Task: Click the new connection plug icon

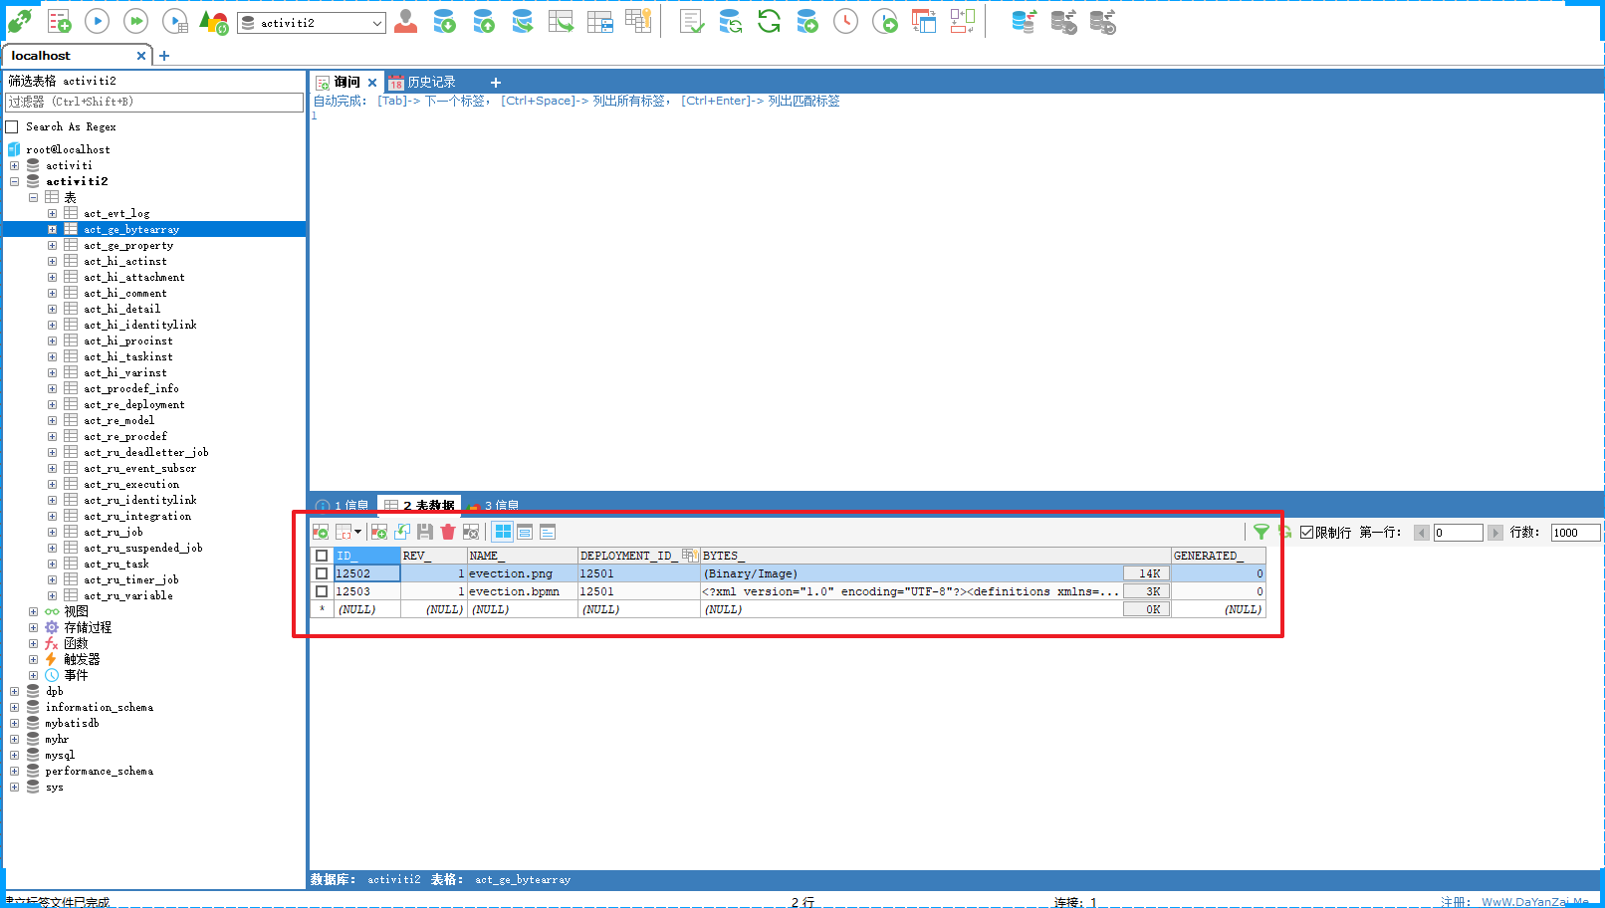Action: click(20, 21)
